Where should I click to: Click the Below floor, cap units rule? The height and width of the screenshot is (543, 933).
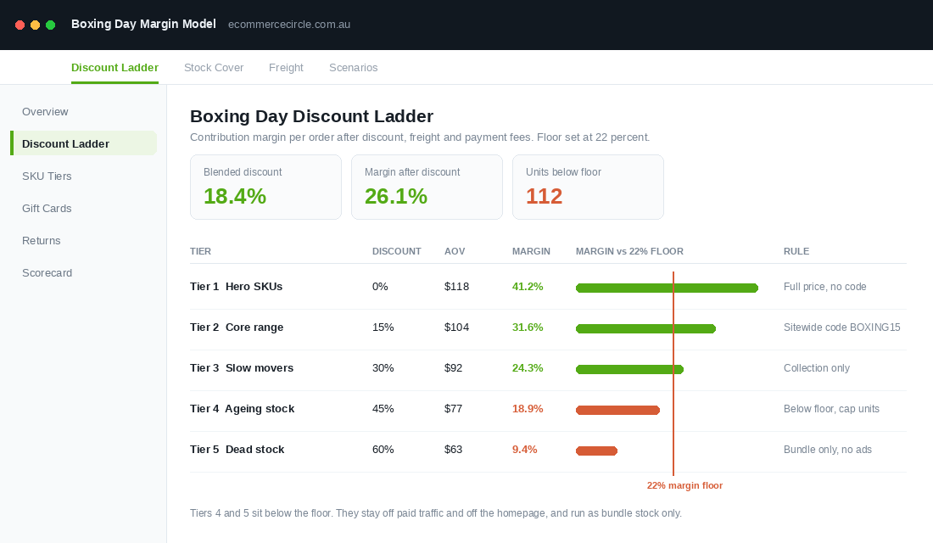point(831,408)
